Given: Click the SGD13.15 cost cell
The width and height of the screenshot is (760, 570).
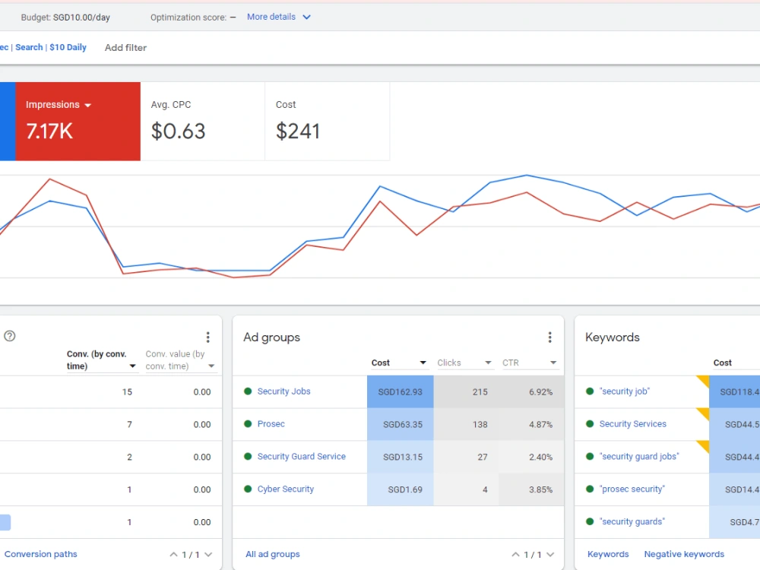Looking at the screenshot, I should tap(401, 457).
